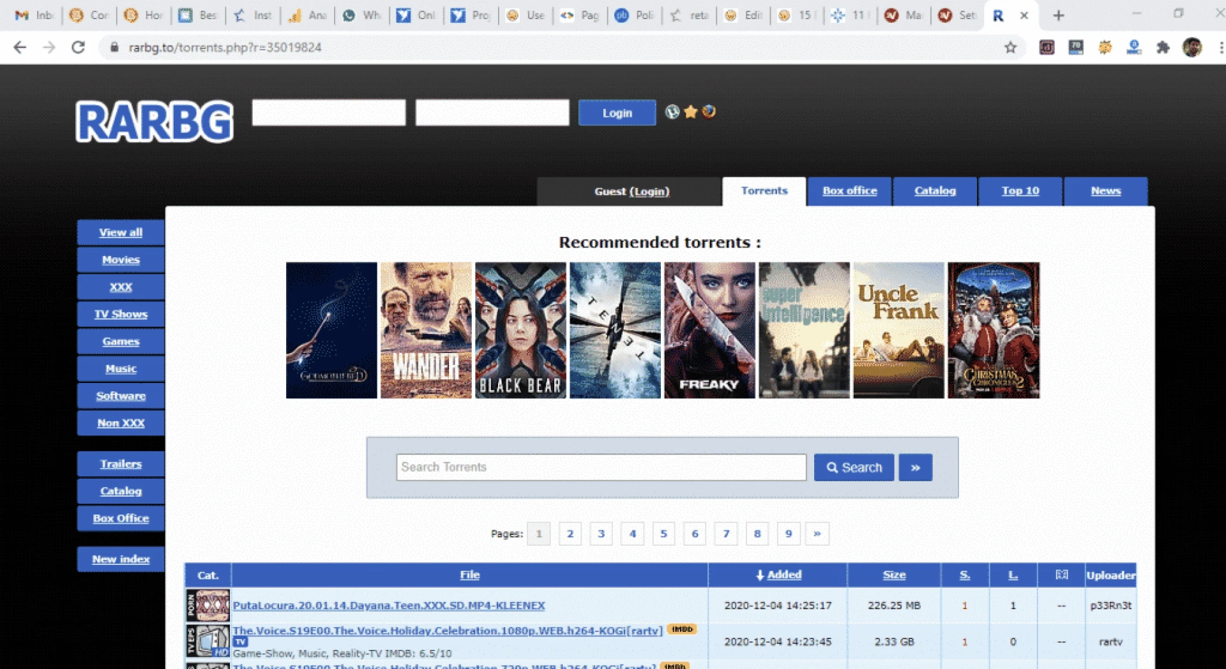The height and width of the screenshot is (669, 1226).
Task: Select the TV HD category icon for The Voice
Action: pos(208,640)
